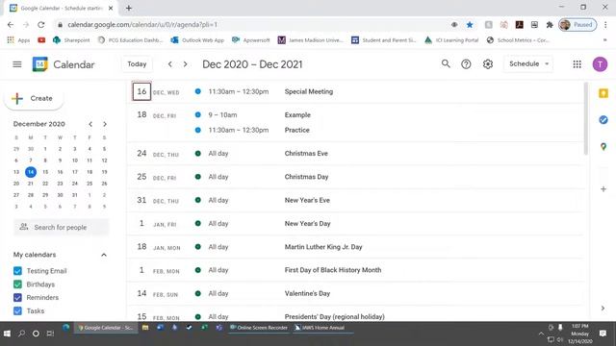Image resolution: width=616 pixels, height=346 pixels.
Task: Open the Practice event
Action: point(297,130)
